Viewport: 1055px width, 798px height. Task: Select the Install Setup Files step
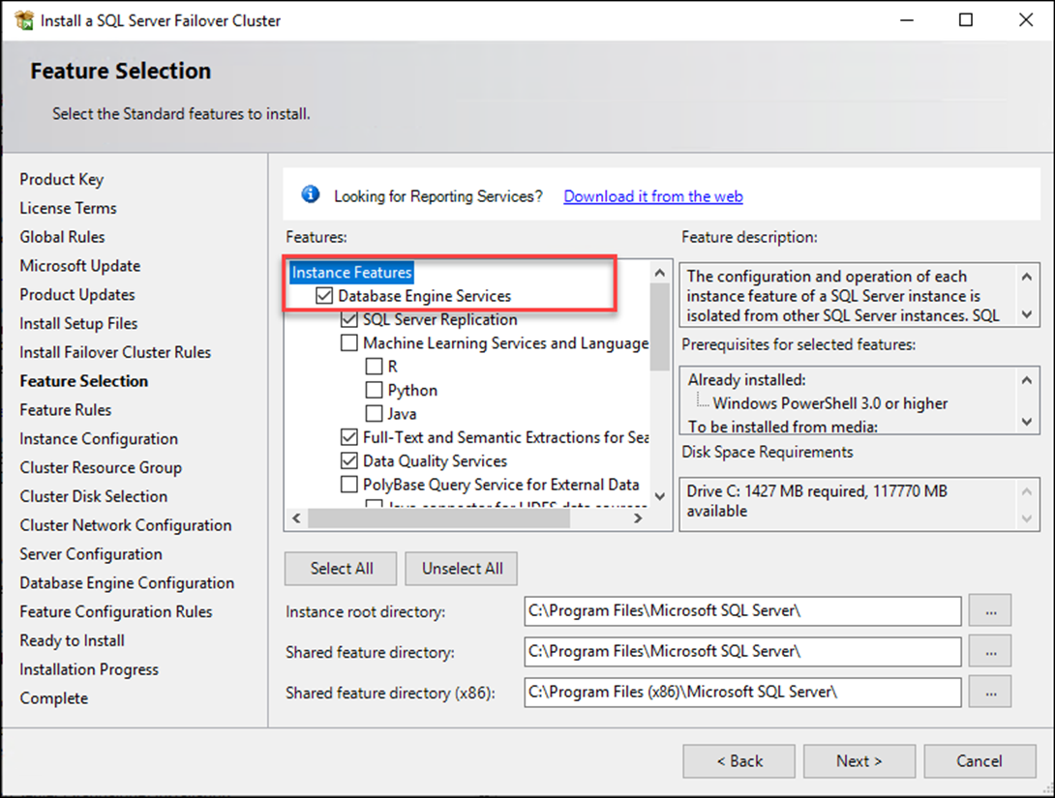(78, 324)
